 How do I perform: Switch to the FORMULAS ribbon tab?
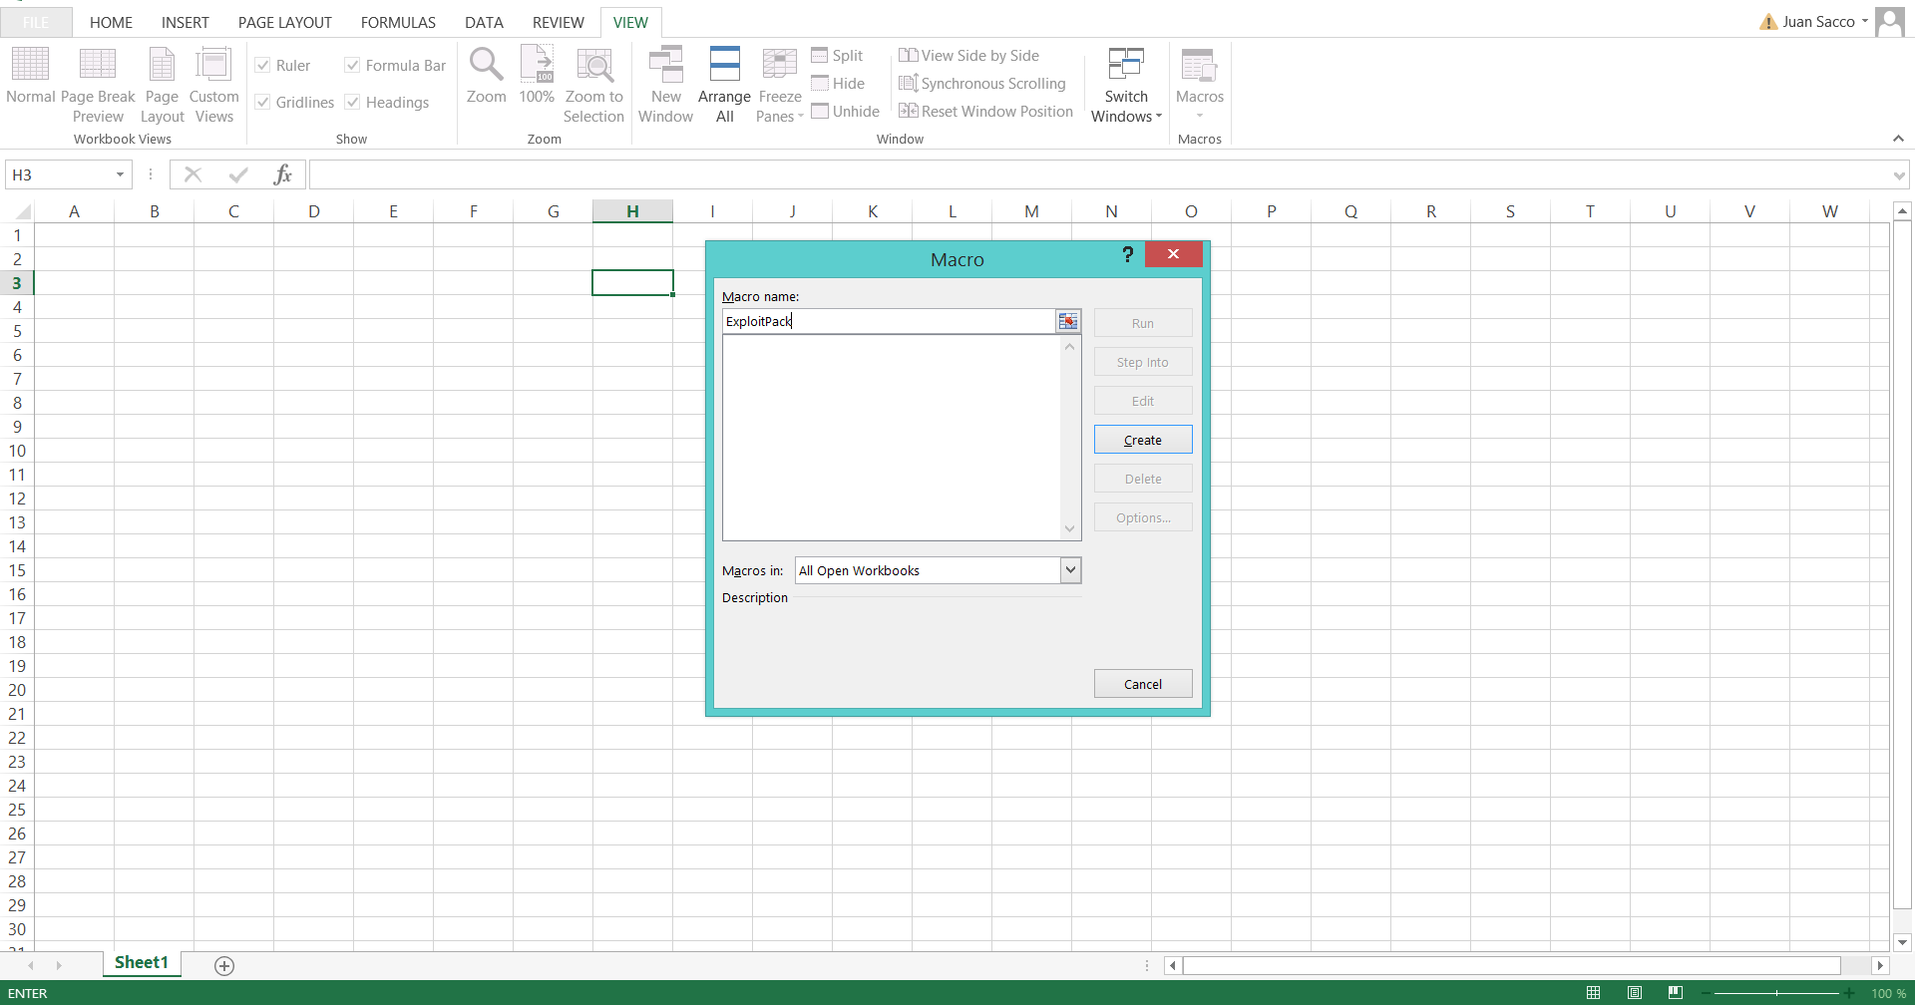click(x=398, y=22)
